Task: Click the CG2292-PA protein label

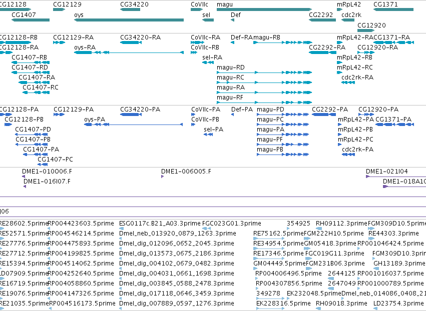Action: click(330, 109)
